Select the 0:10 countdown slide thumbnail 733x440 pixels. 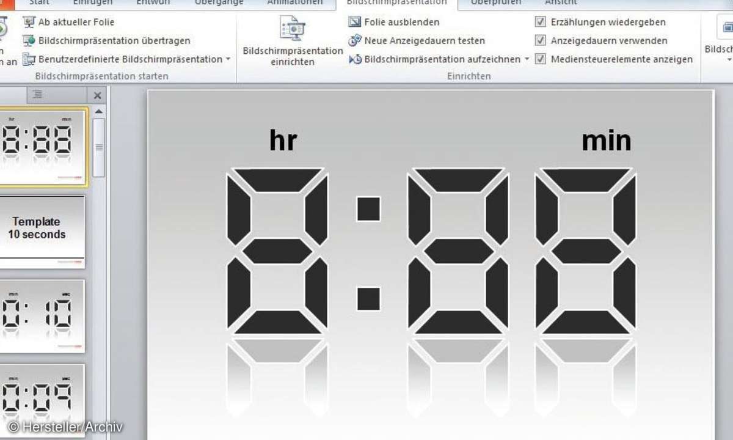tap(42, 316)
